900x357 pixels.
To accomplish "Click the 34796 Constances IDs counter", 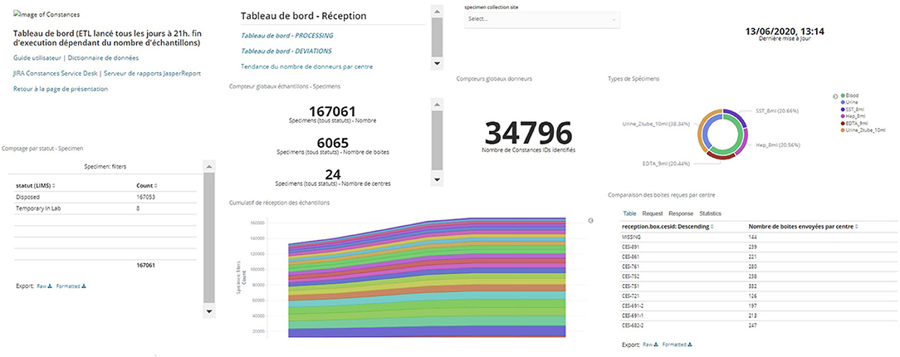I will (x=528, y=133).
